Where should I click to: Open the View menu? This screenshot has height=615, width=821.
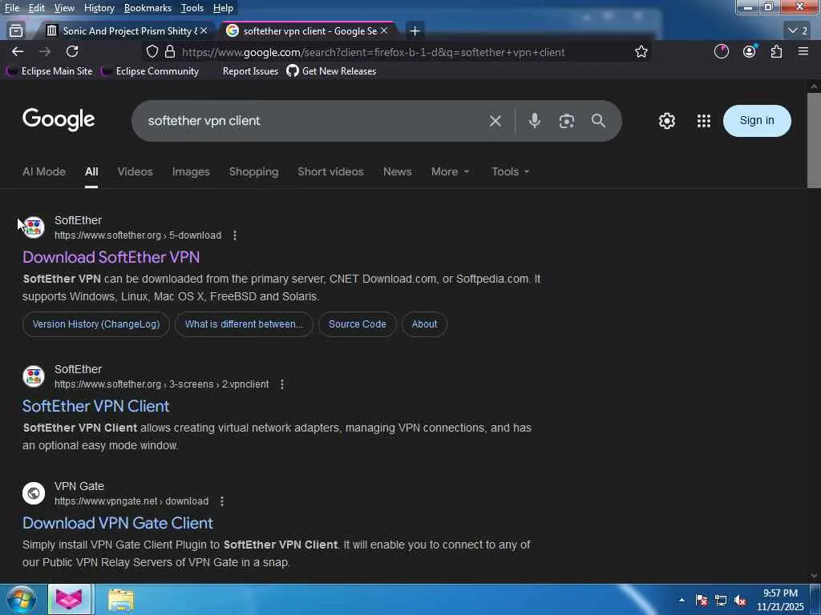click(64, 8)
